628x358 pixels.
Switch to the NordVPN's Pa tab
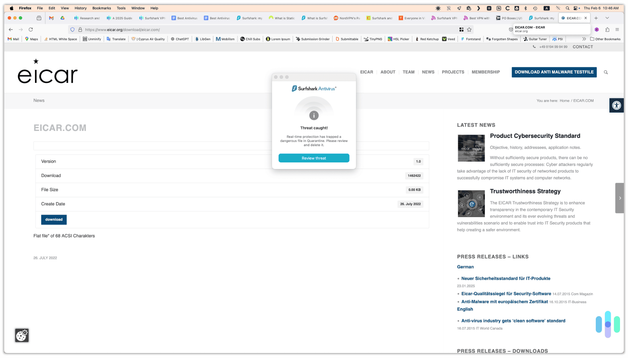(x=347, y=18)
